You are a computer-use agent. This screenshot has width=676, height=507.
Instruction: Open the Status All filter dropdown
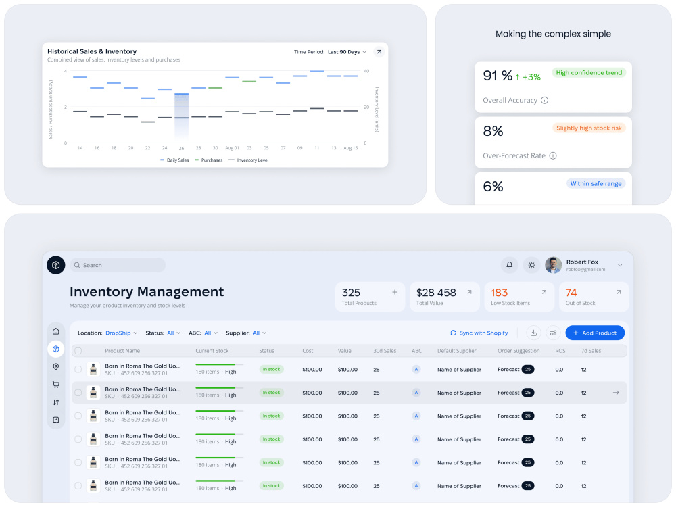point(174,333)
